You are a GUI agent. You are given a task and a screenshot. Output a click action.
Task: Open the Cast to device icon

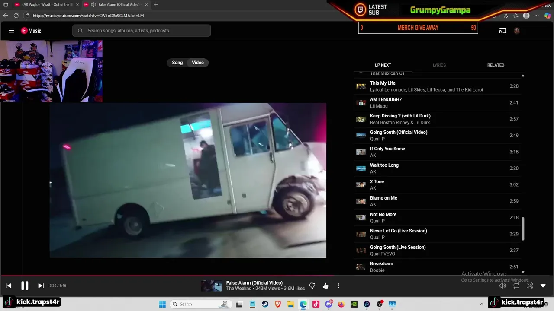pyautogui.click(x=502, y=31)
